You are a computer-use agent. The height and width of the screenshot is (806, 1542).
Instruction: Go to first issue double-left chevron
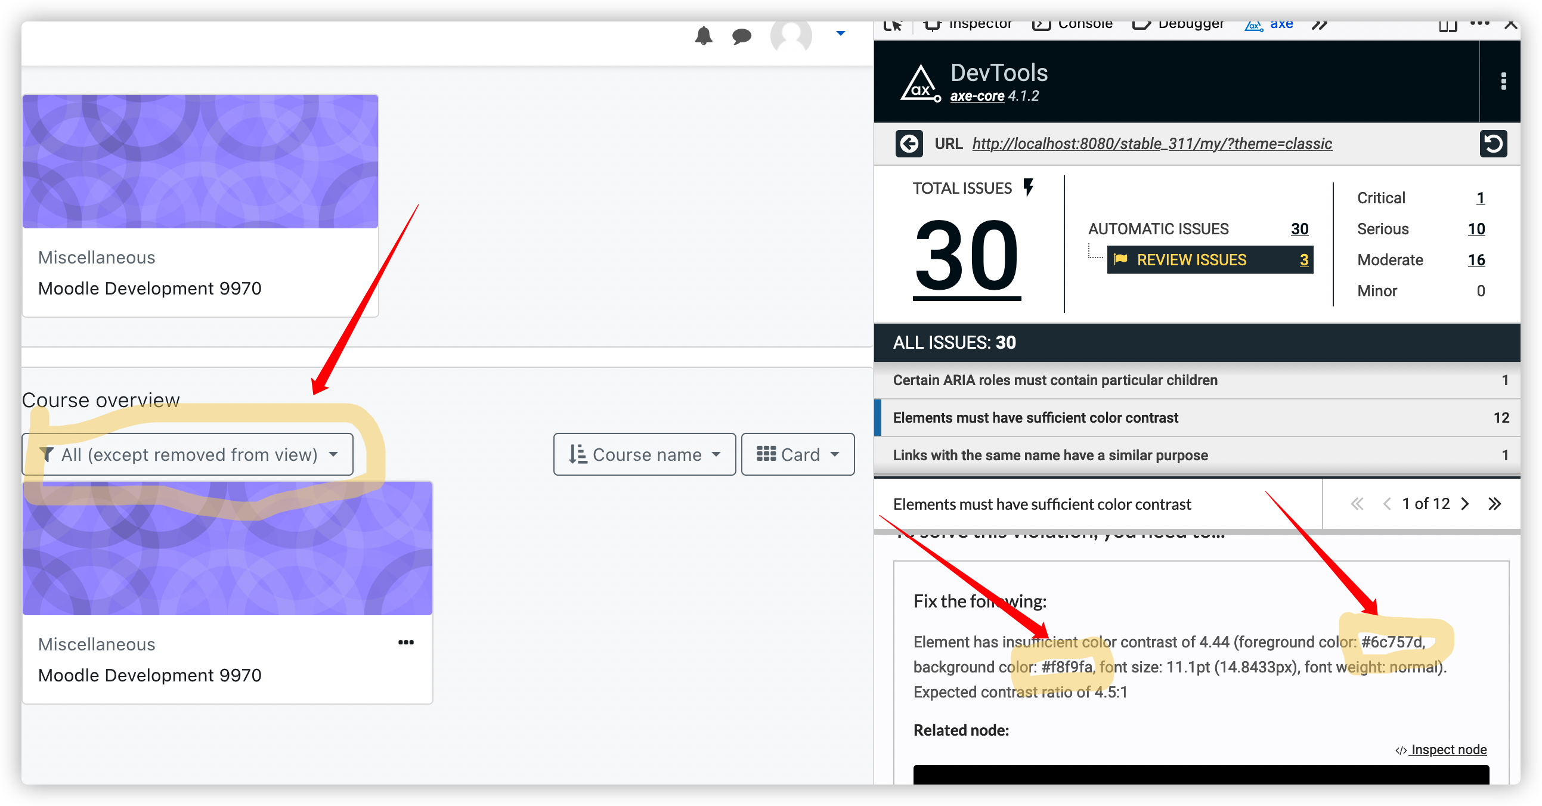[x=1357, y=504]
